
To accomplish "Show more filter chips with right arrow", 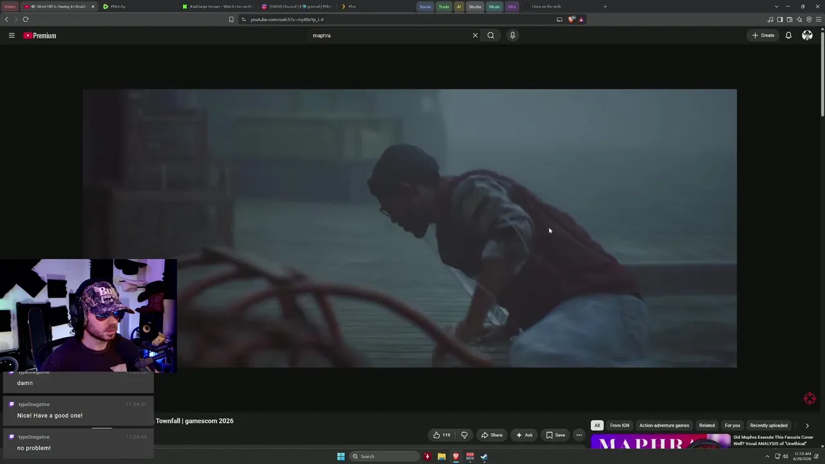I will (x=807, y=425).
